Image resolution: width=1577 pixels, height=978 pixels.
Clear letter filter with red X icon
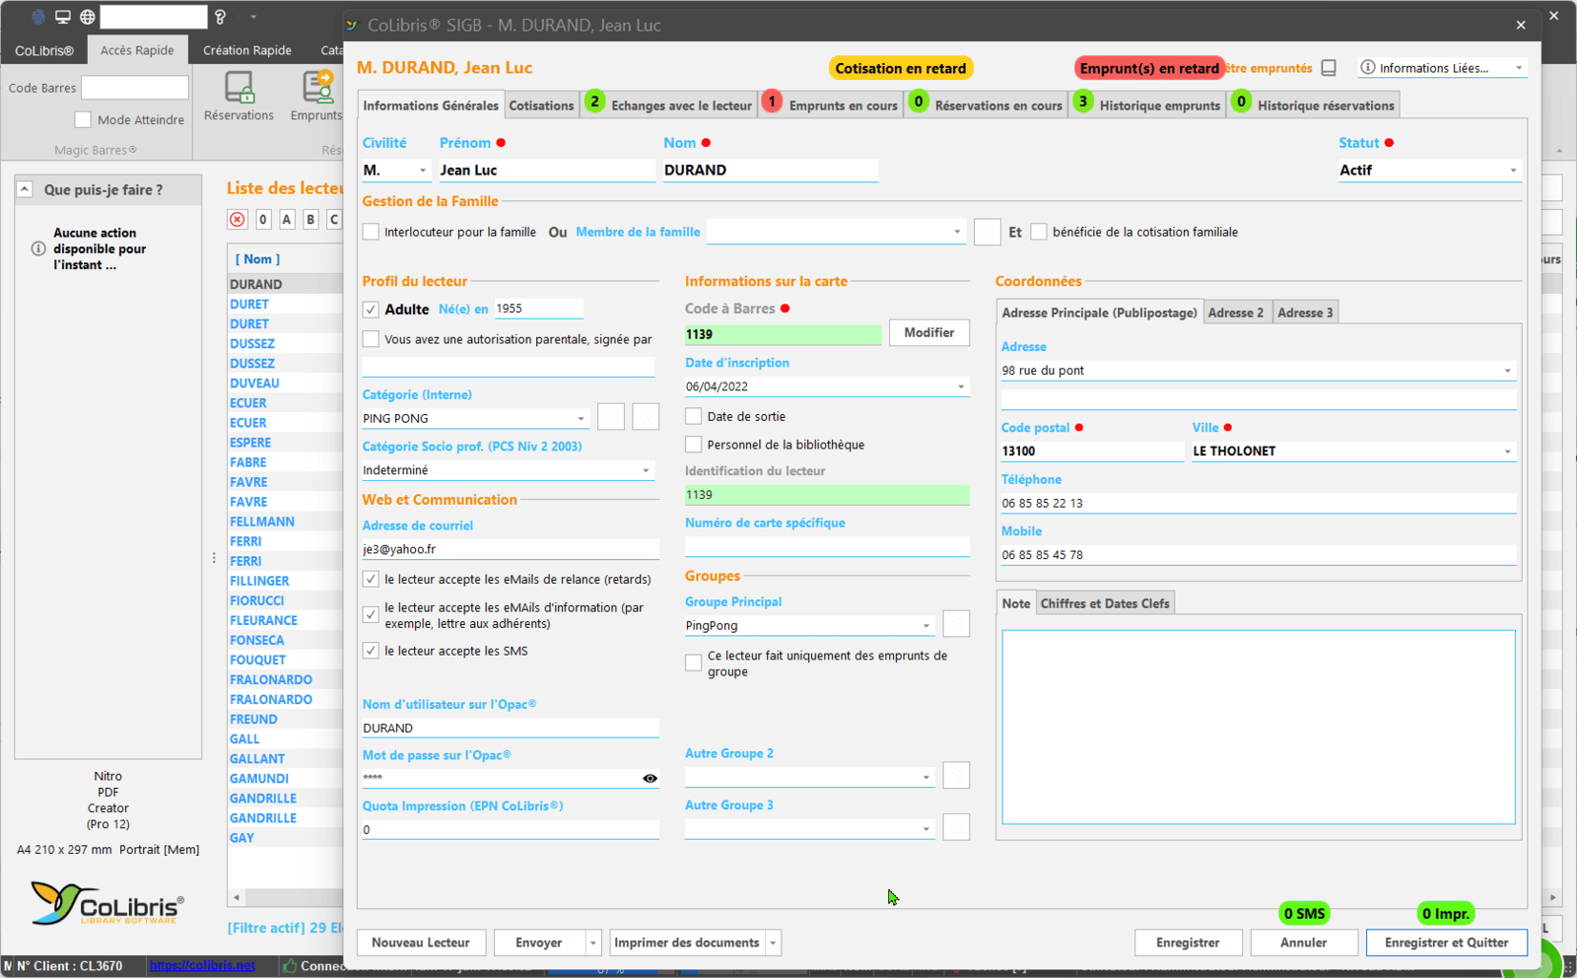coord(238,219)
